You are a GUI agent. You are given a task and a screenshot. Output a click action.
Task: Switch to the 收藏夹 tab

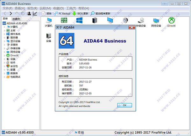pos(16,19)
